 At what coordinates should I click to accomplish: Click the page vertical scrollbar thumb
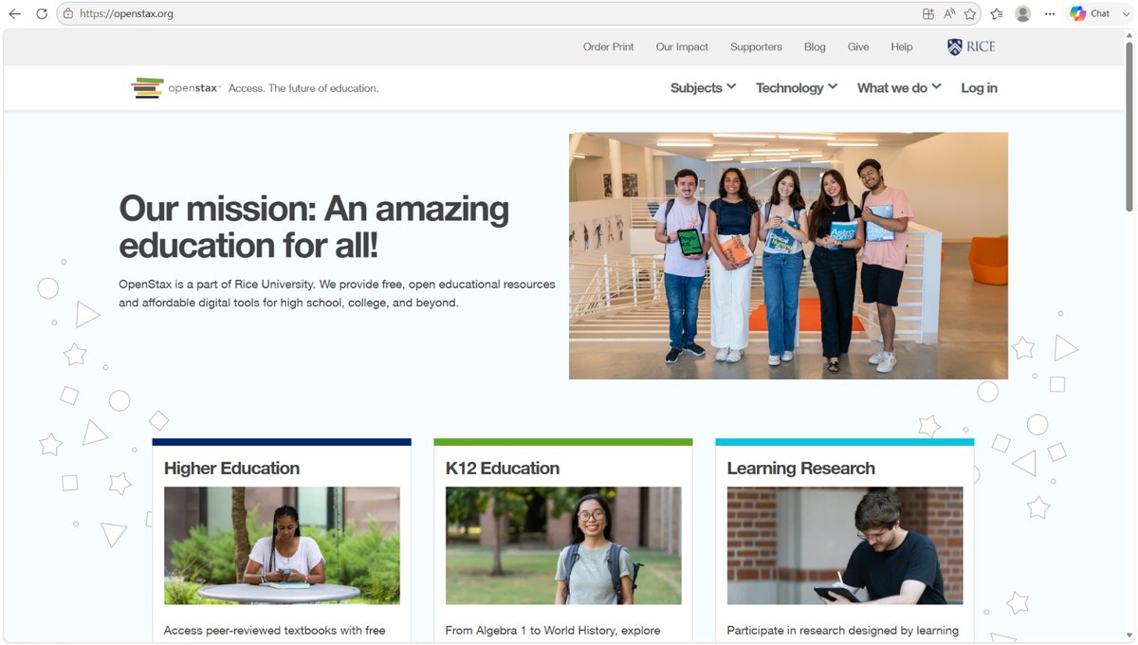(x=1129, y=128)
